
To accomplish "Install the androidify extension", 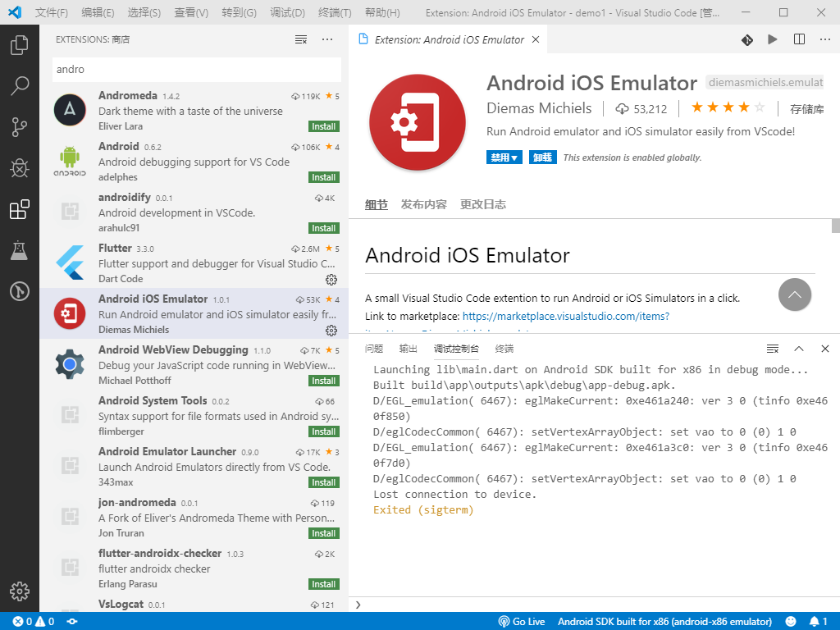I will pyautogui.click(x=324, y=228).
